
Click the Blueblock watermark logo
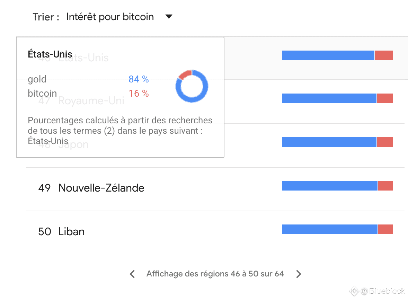pos(354,291)
